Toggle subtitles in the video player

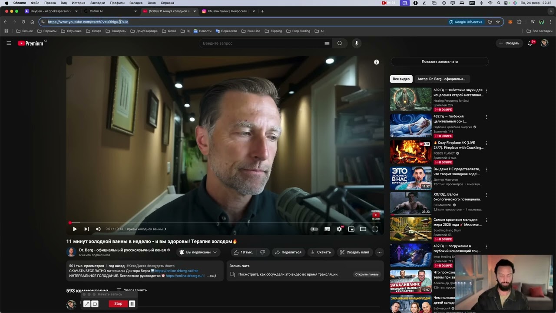pos(328,229)
